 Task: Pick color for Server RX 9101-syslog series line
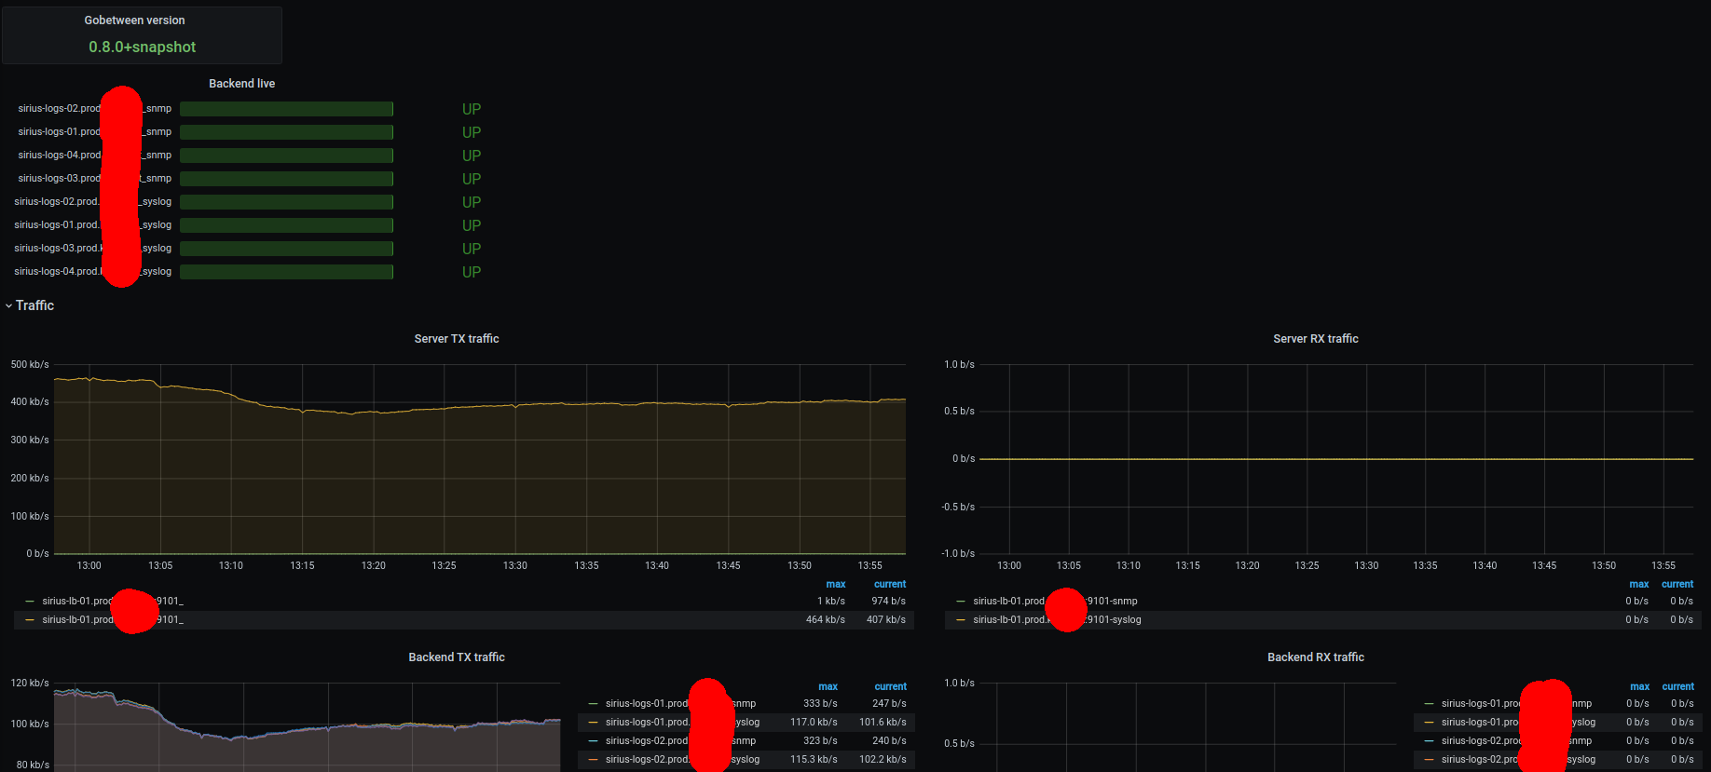pos(961,620)
